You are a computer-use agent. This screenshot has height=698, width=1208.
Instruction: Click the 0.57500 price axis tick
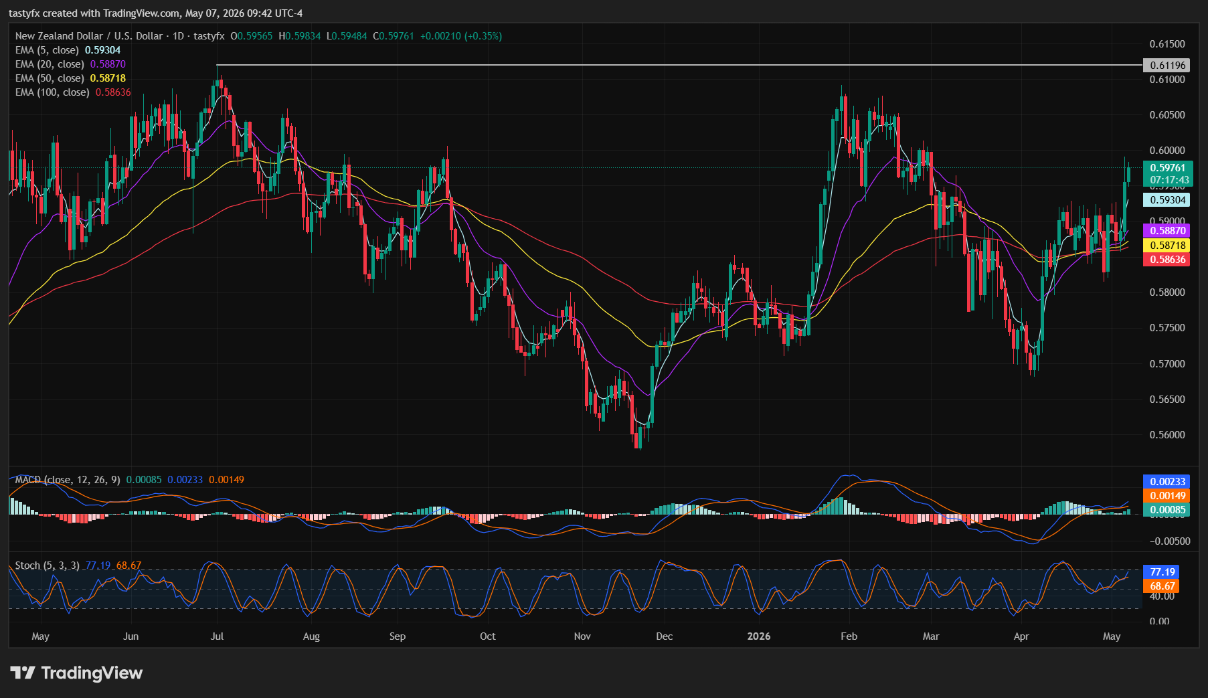1167,328
